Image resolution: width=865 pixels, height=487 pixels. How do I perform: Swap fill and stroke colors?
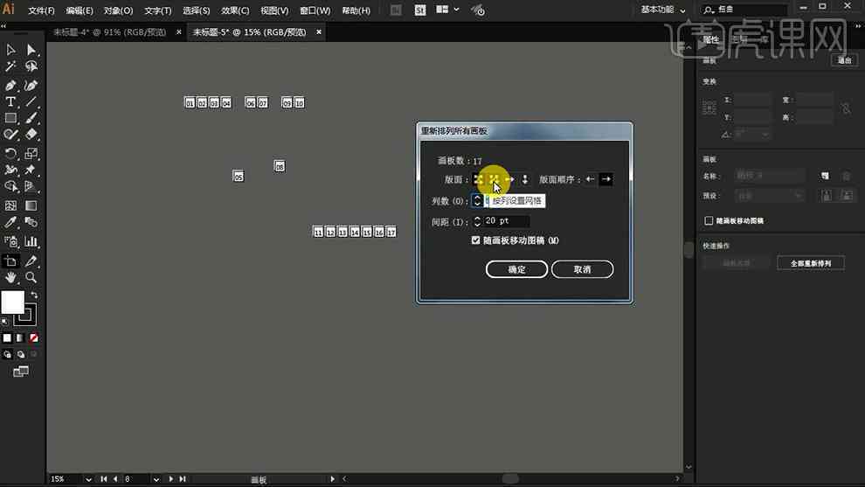[x=34, y=296]
